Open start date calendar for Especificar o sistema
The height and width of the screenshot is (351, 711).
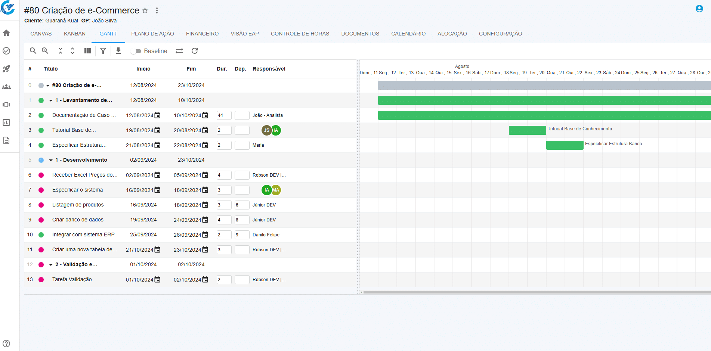(x=157, y=190)
